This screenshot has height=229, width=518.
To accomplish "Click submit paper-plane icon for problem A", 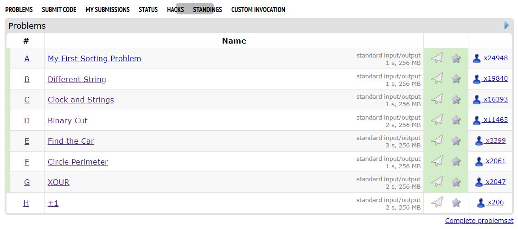I will pyautogui.click(x=437, y=58).
